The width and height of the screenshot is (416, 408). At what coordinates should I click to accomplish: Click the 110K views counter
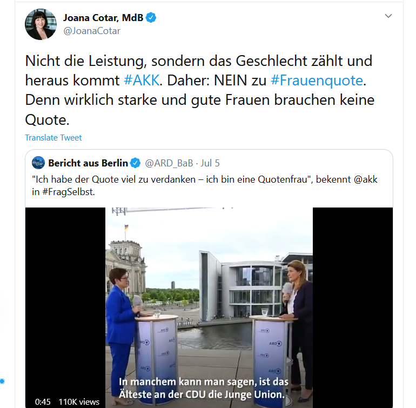pos(79,402)
